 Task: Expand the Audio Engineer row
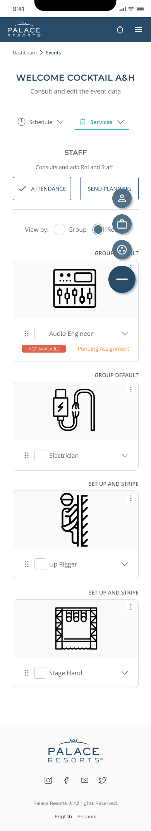coord(125,333)
